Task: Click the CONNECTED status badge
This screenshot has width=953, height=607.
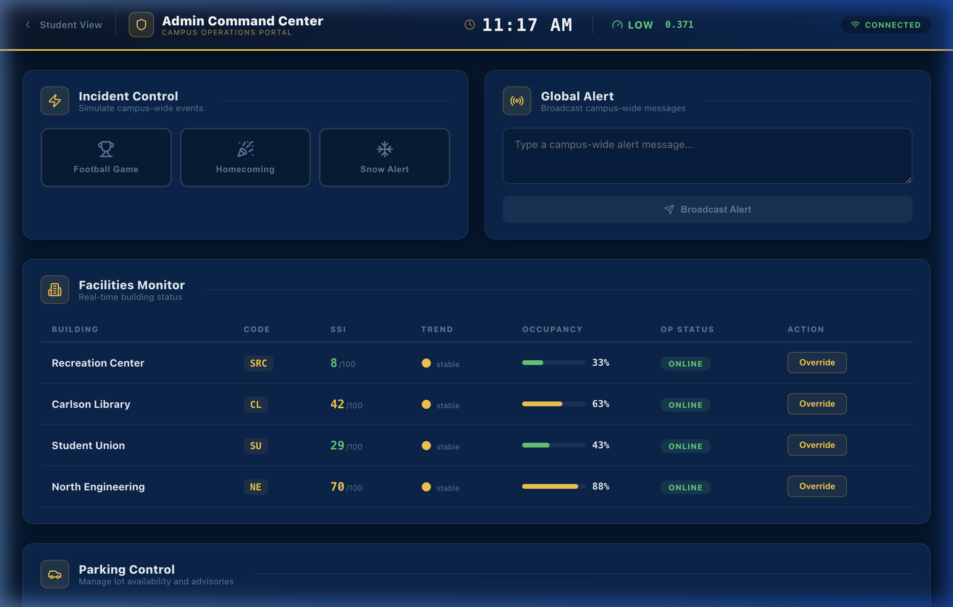Action: 886,25
